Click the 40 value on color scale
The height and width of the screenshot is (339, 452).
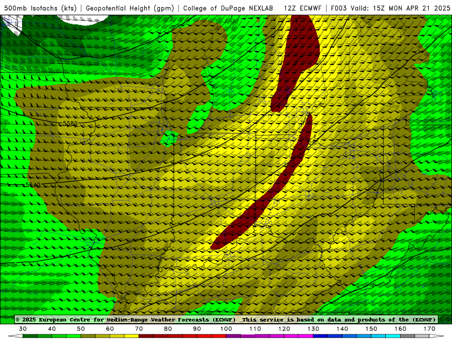(52, 329)
